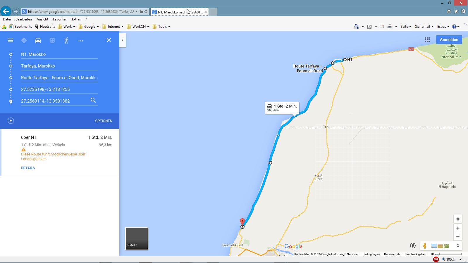Select the walking travel mode icon
Viewport: 468px width, 263px height.
click(x=67, y=40)
